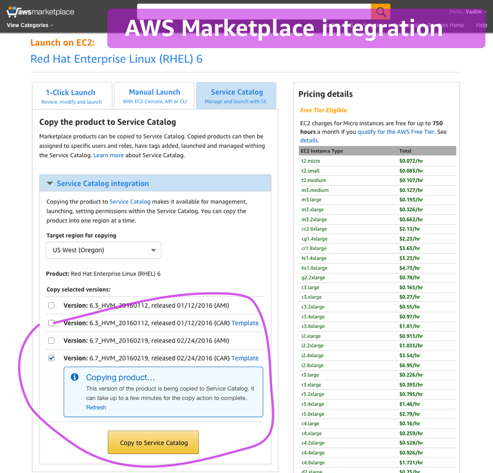
Task: Click the t2.medium instance type
Action: pyautogui.click(x=314, y=180)
